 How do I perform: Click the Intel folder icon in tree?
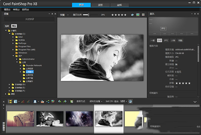pos(16,37)
